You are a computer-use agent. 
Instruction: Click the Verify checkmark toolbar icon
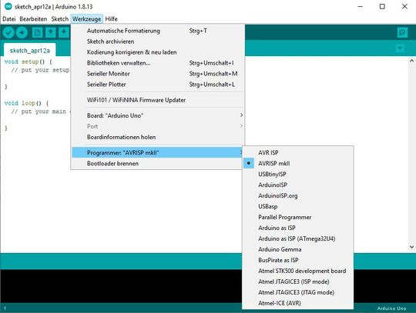8,32
